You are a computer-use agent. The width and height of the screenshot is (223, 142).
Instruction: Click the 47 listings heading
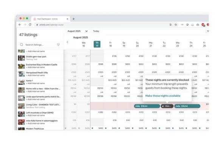[28, 35]
